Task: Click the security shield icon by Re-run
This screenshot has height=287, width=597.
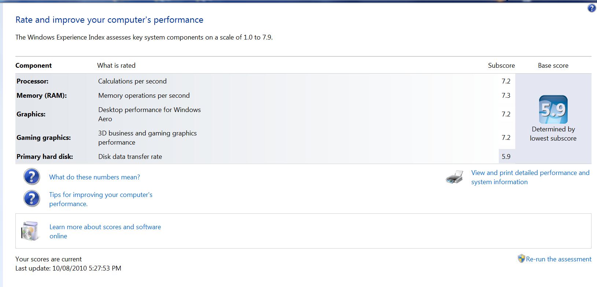Action: click(521, 259)
